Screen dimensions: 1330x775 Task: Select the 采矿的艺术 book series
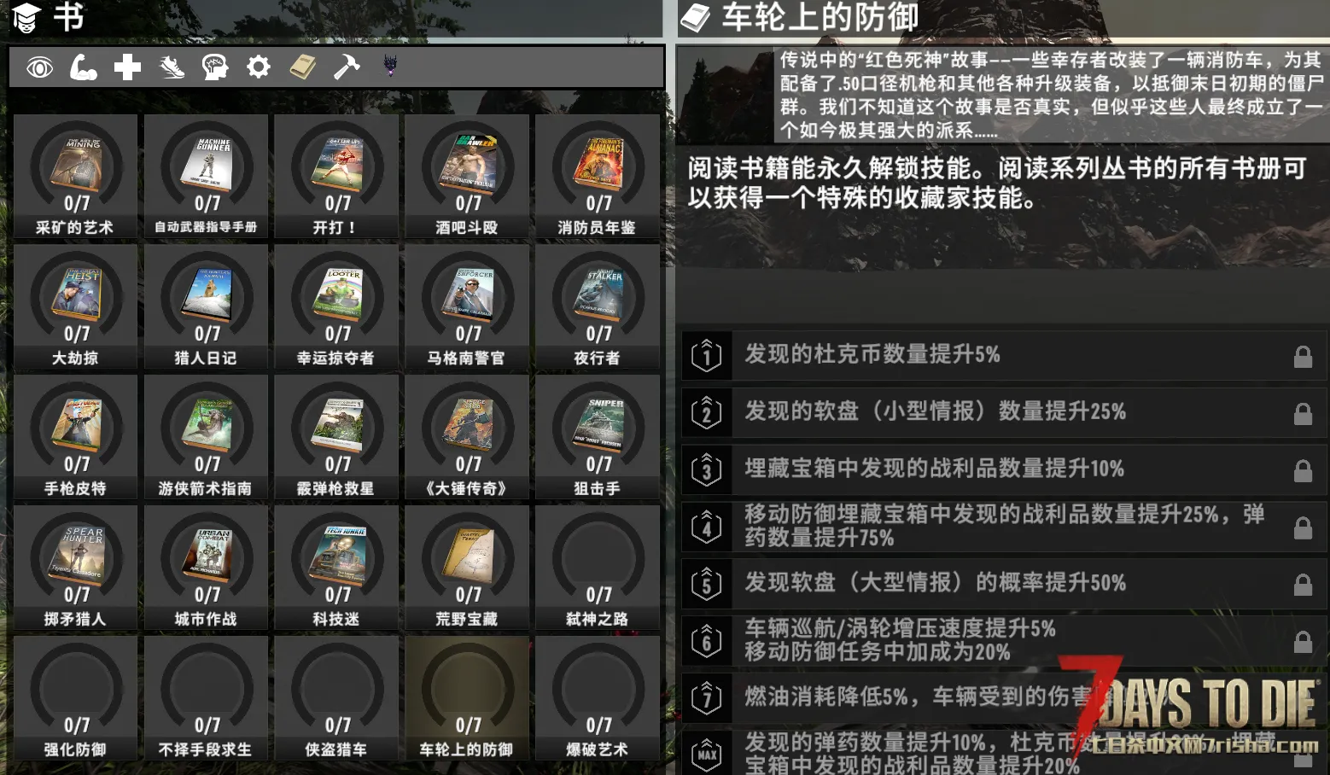pyautogui.click(x=76, y=177)
